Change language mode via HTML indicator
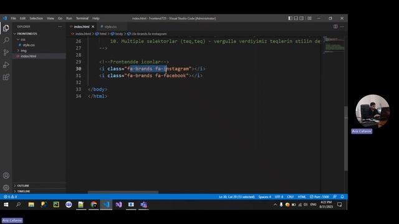The height and width of the screenshot is (224, 399). click(302, 197)
